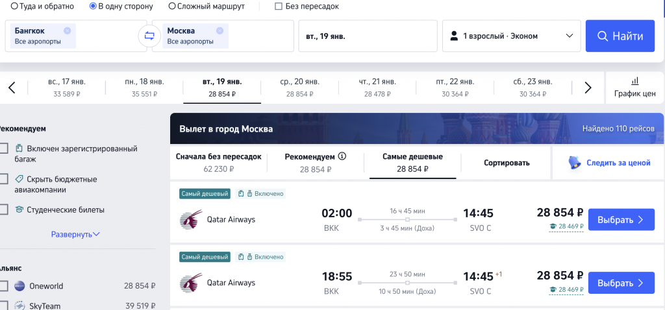Select the Сложный маршрут radio option

point(172,6)
